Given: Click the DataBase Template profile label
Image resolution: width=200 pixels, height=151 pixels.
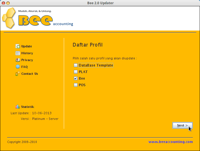Looking at the screenshot, I should (x=96, y=65).
